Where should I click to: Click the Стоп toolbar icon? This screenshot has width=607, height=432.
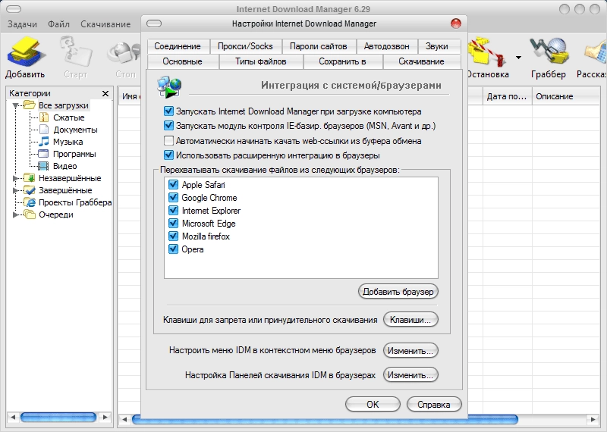[124, 52]
